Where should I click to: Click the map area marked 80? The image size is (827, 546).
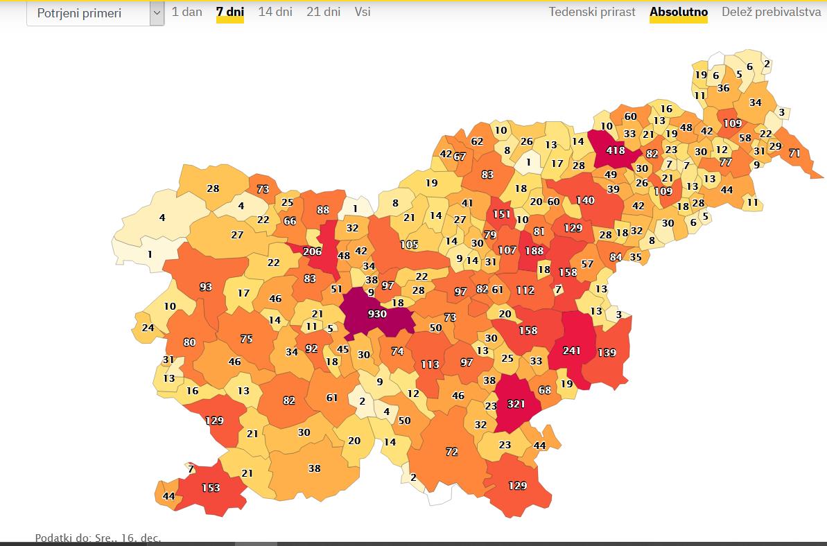tap(189, 342)
